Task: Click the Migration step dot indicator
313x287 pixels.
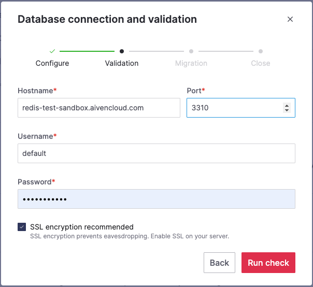Action: [191, 51]
